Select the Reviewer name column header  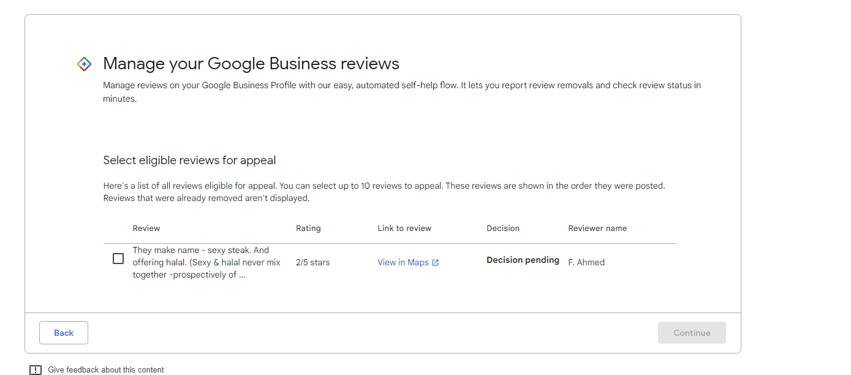click(597, 228)
